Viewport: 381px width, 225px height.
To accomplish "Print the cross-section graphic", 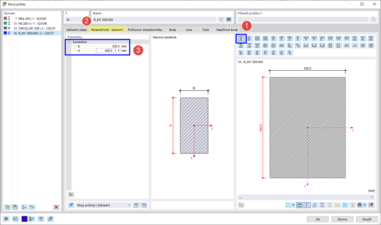I will coord(359,205).
